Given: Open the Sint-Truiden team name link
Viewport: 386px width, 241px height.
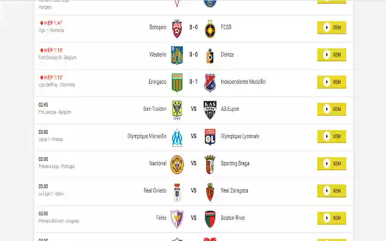Looking at the screenshot, I should click(154, 109).
